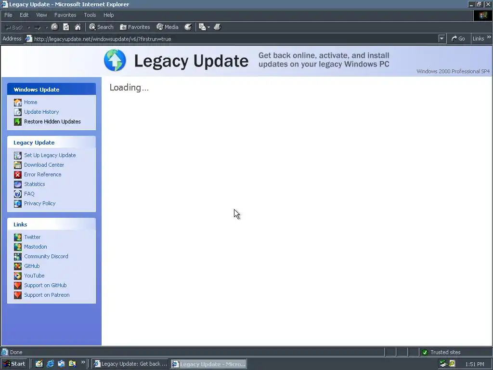Expand the Links toolbar chevron

(x=489, y=37)
